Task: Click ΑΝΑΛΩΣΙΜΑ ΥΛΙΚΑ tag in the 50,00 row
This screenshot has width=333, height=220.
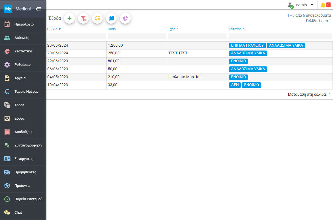Action: [248, 69]
